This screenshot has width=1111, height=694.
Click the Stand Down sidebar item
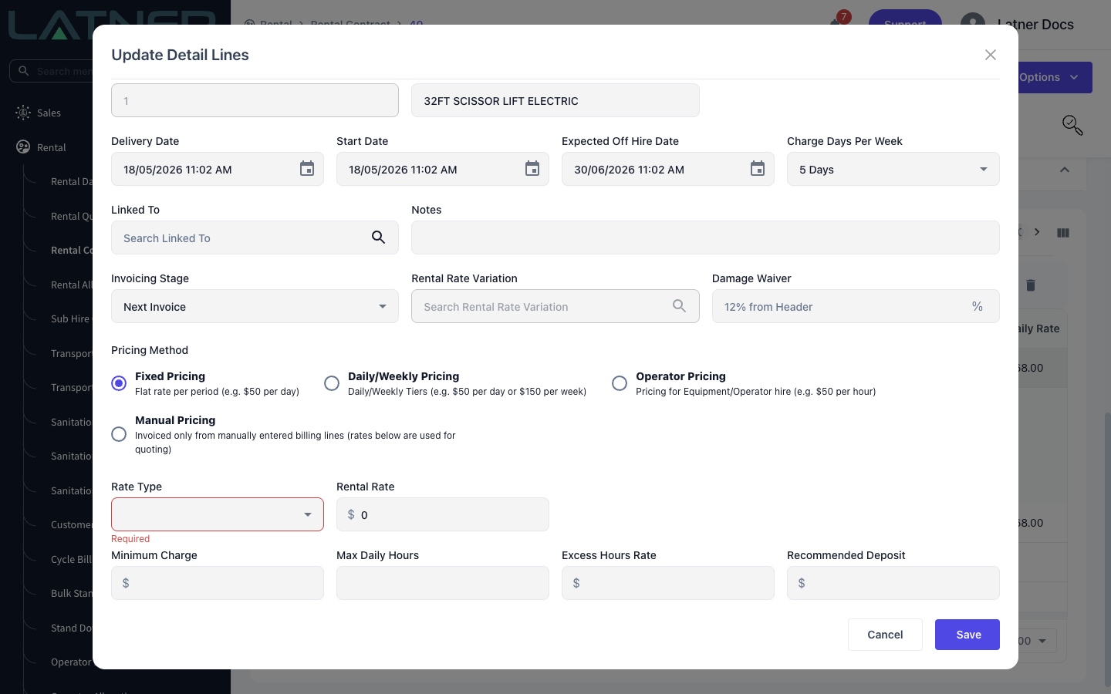(71, 628)
